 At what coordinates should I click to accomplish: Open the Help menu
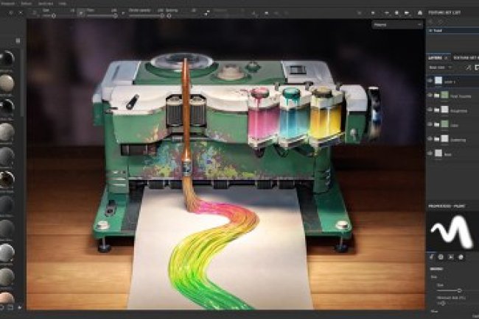coord(63,4)
